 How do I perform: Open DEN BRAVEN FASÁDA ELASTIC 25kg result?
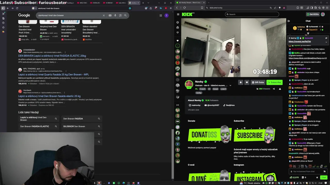52,56
